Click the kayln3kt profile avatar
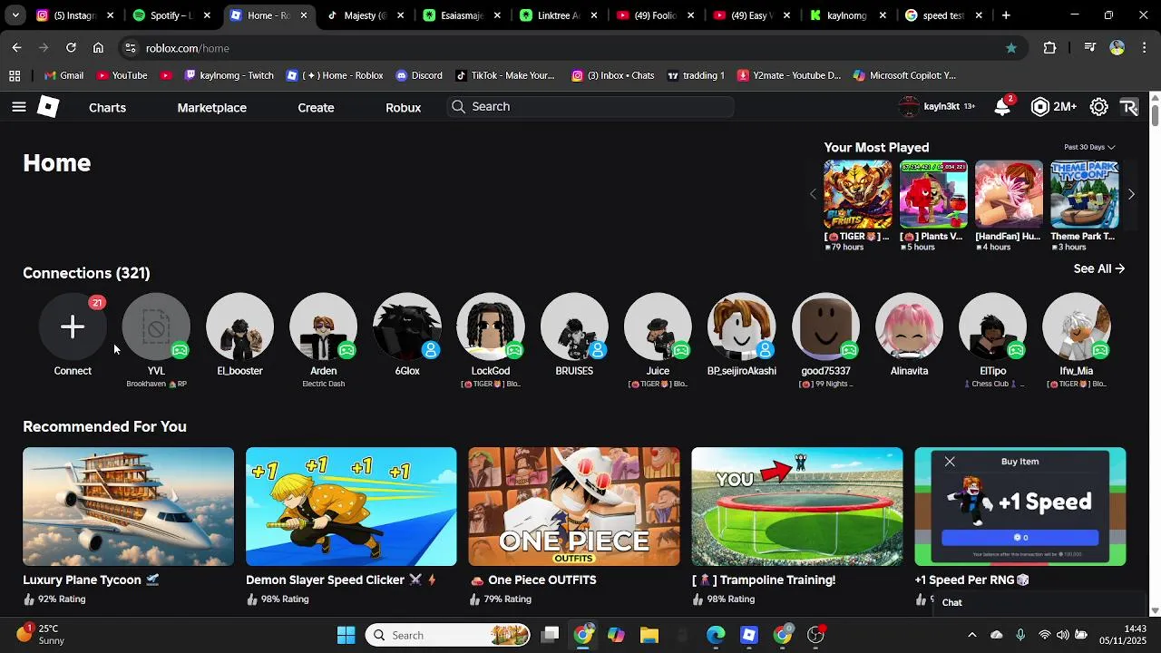This screenshot has height=653, width=1161. click(x=909, y=107)
